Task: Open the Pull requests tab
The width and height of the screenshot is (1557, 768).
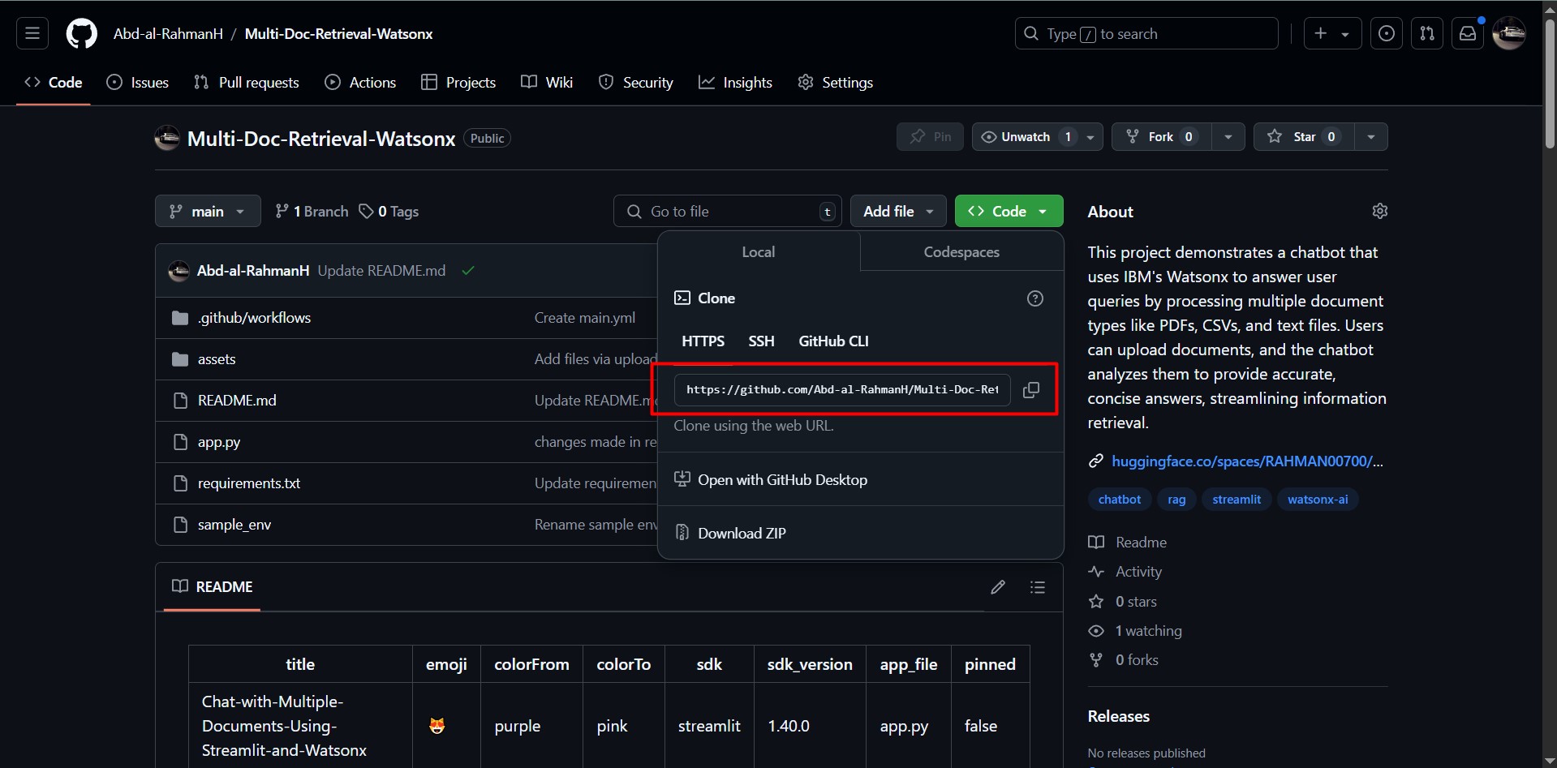Action: click(x=247, y=82)
